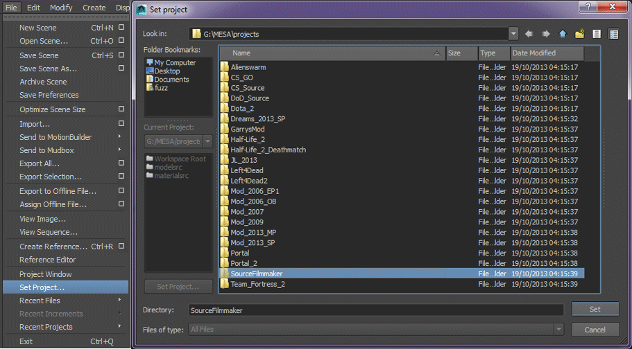Switch to list view icon
632x349 pixels.
tap(597, 33)
